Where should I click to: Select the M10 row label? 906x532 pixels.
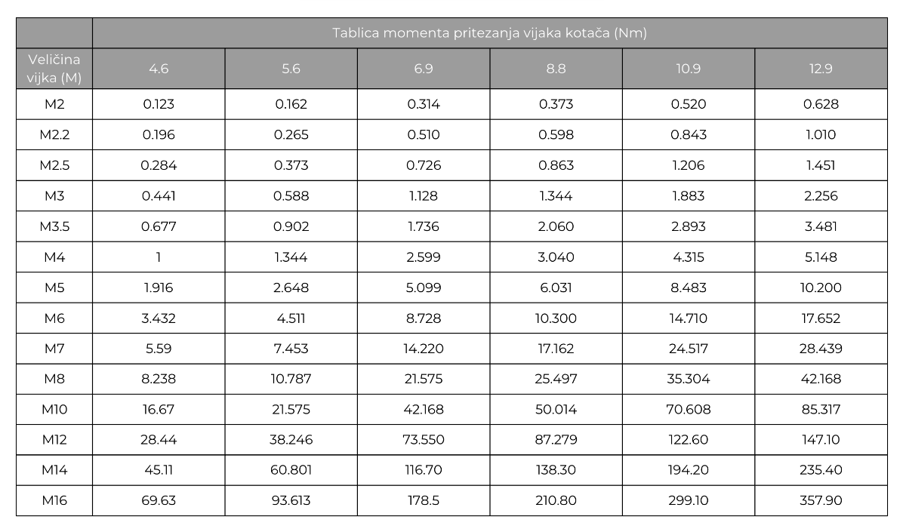[x=54, y=409]
